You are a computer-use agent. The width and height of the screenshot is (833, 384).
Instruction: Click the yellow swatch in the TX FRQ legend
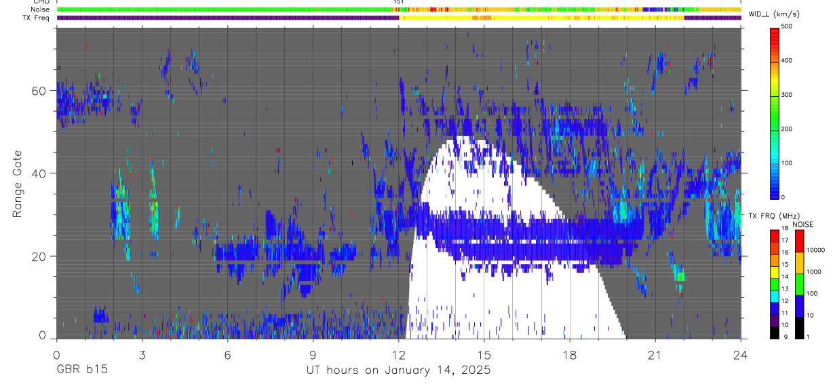[x=774, y=272]
